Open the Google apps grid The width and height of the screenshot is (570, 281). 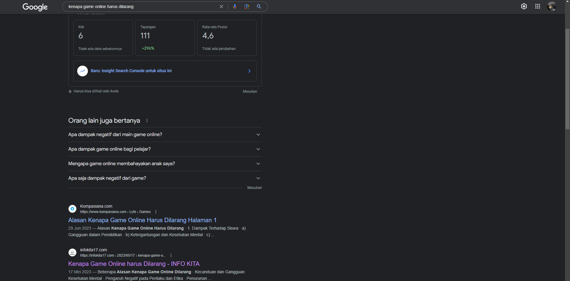point(537,6)
